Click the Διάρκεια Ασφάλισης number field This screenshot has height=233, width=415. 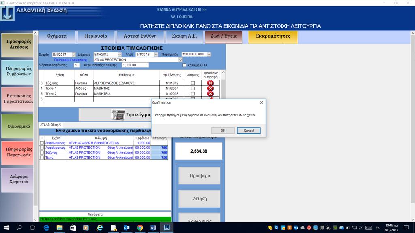click(x=77, y=65)
